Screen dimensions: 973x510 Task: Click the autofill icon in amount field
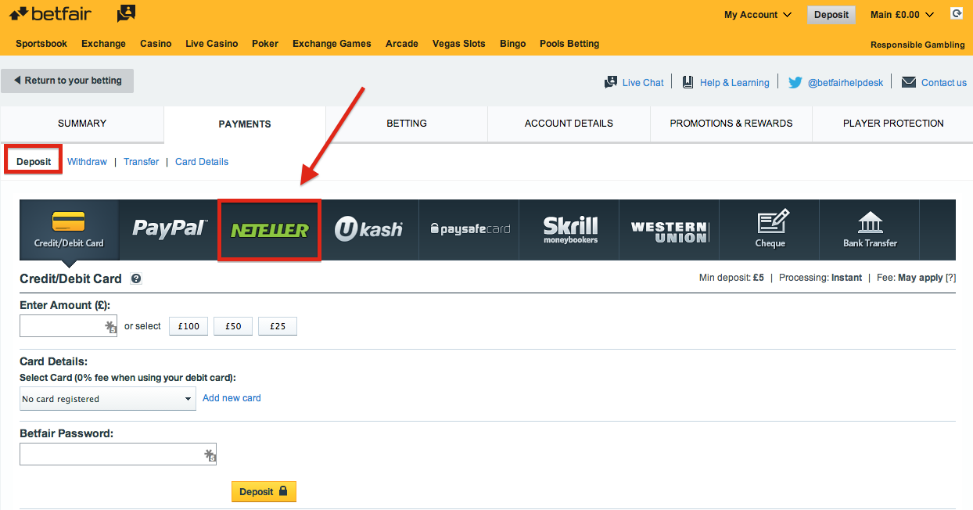click(110, 327)
